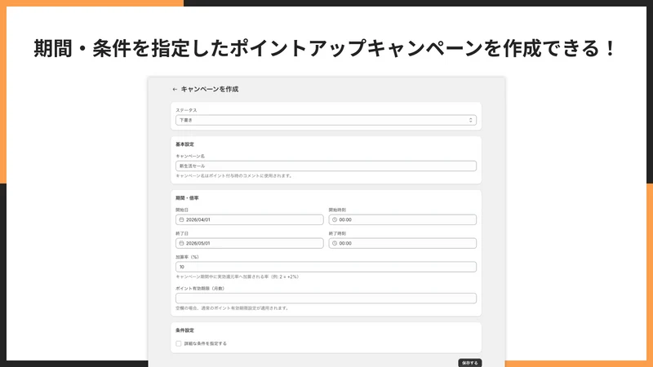Click the clock icon in 開始時刻 field
The height and width of the screenshot is (367, 653).
click(335, 219)
